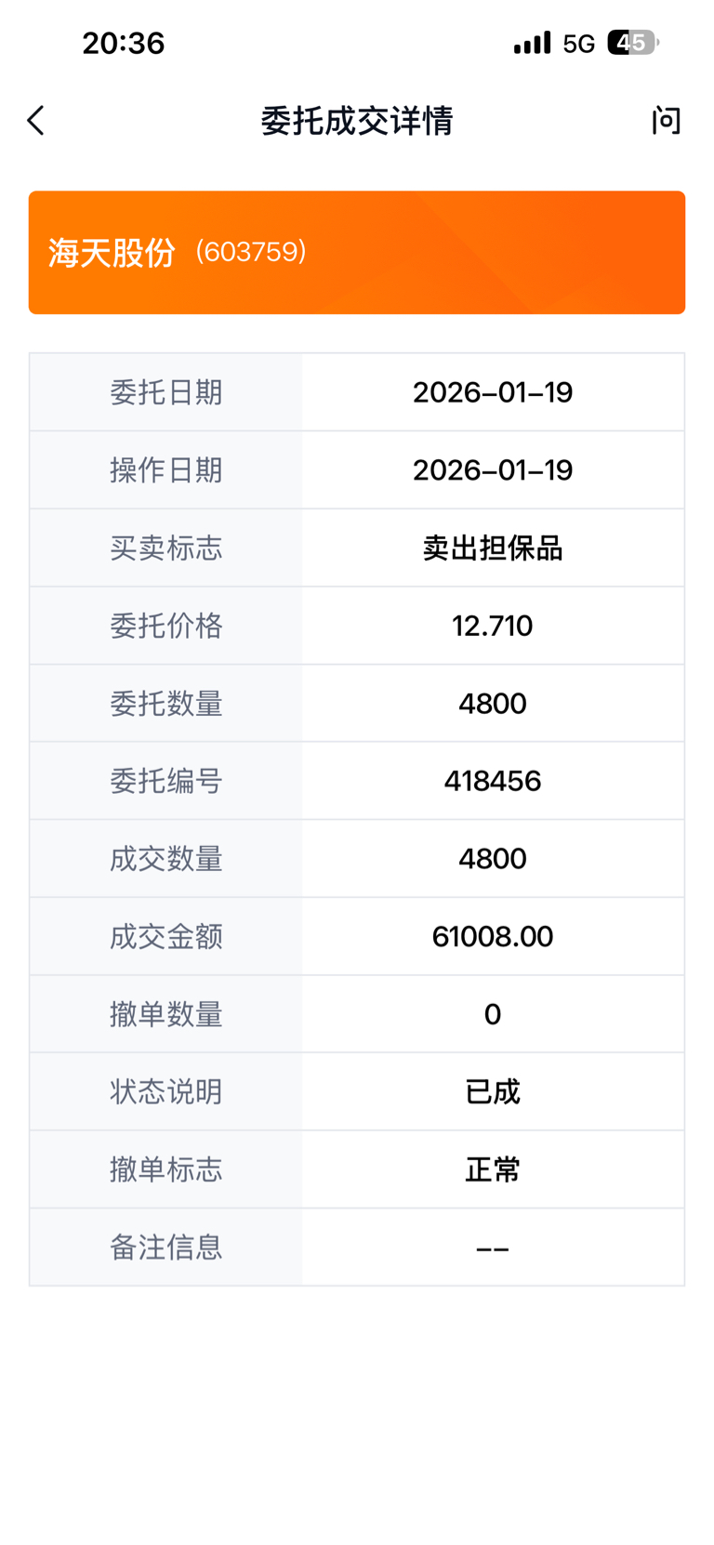714x1545 pixels.
Task: Tap the 备注信息 row
Action: coord(357,1248)
